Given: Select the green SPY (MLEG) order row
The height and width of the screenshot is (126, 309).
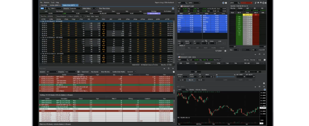Looking at the screenshot, I should click(106, 85).
